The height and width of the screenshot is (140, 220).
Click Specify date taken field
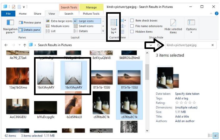click(x=187, y=94)
